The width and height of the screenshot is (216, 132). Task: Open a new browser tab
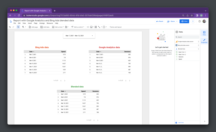(x=55, y=11)
